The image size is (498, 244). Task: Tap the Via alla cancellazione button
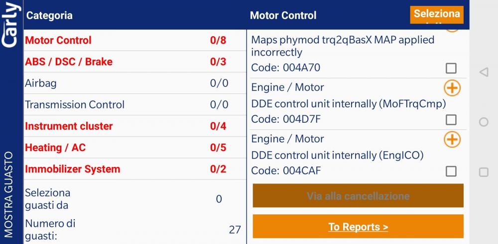coord(358,196)
